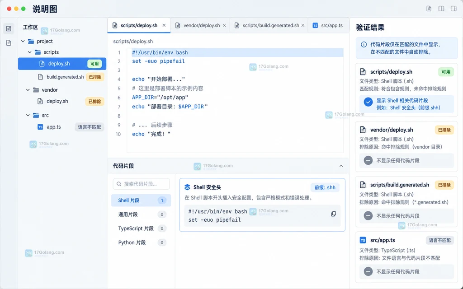This screenshot has width=463, height=289.
Task: Click the blue checkmark in scripts/deploy.sh card
Action: point(368,102)
